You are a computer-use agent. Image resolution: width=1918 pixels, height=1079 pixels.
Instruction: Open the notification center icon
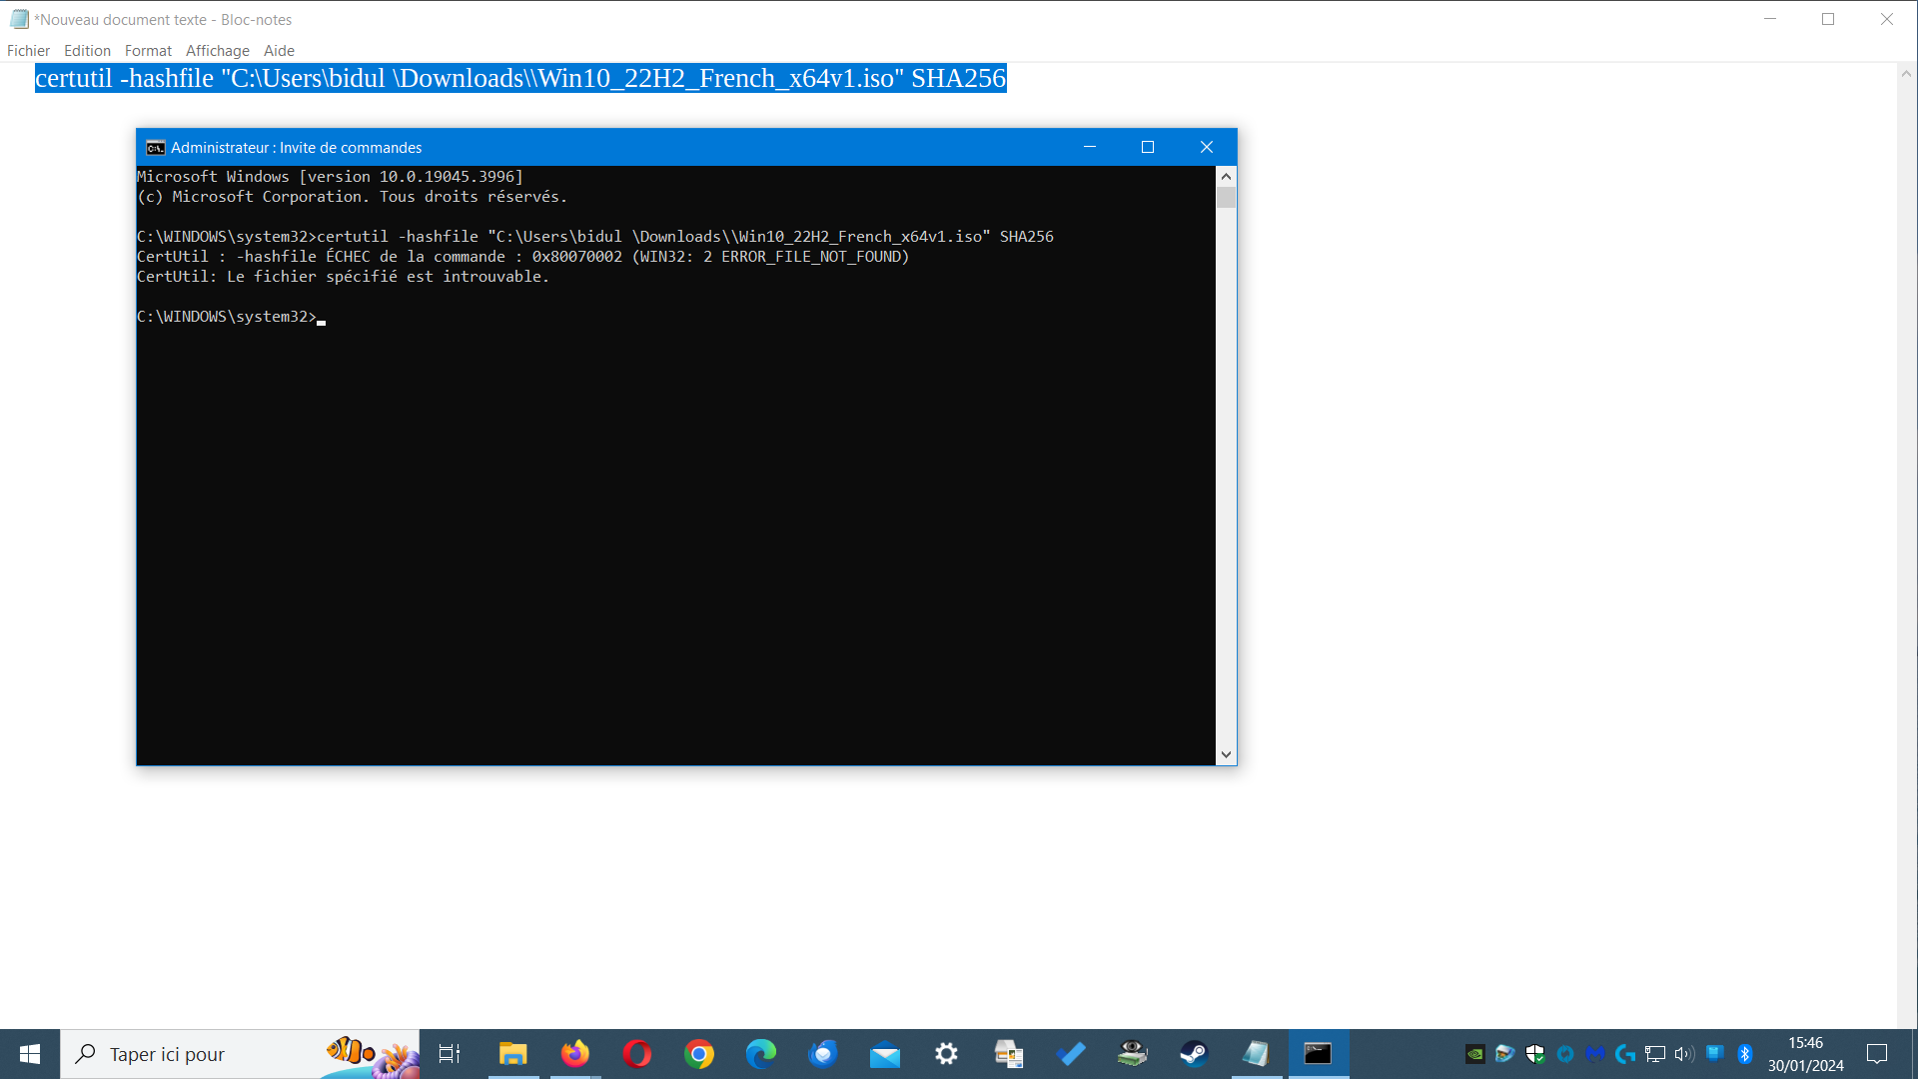[x=1877, y=1054]
